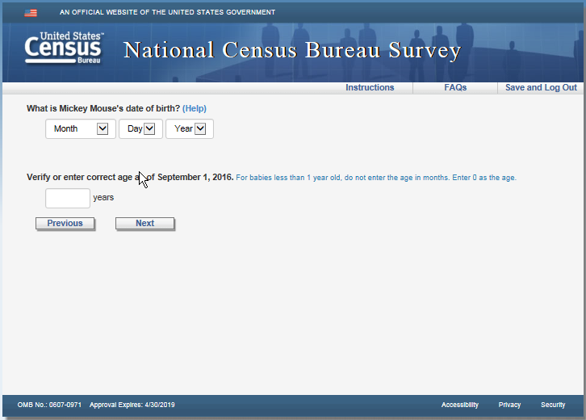Click the United States Census Bureau logo

click(64, 49)
